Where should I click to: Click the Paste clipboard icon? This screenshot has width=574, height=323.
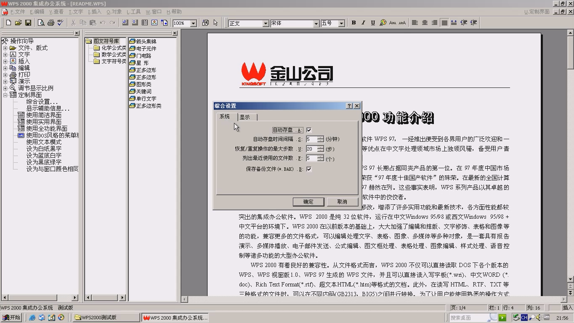pyautogui.click(x=93, y=23)
